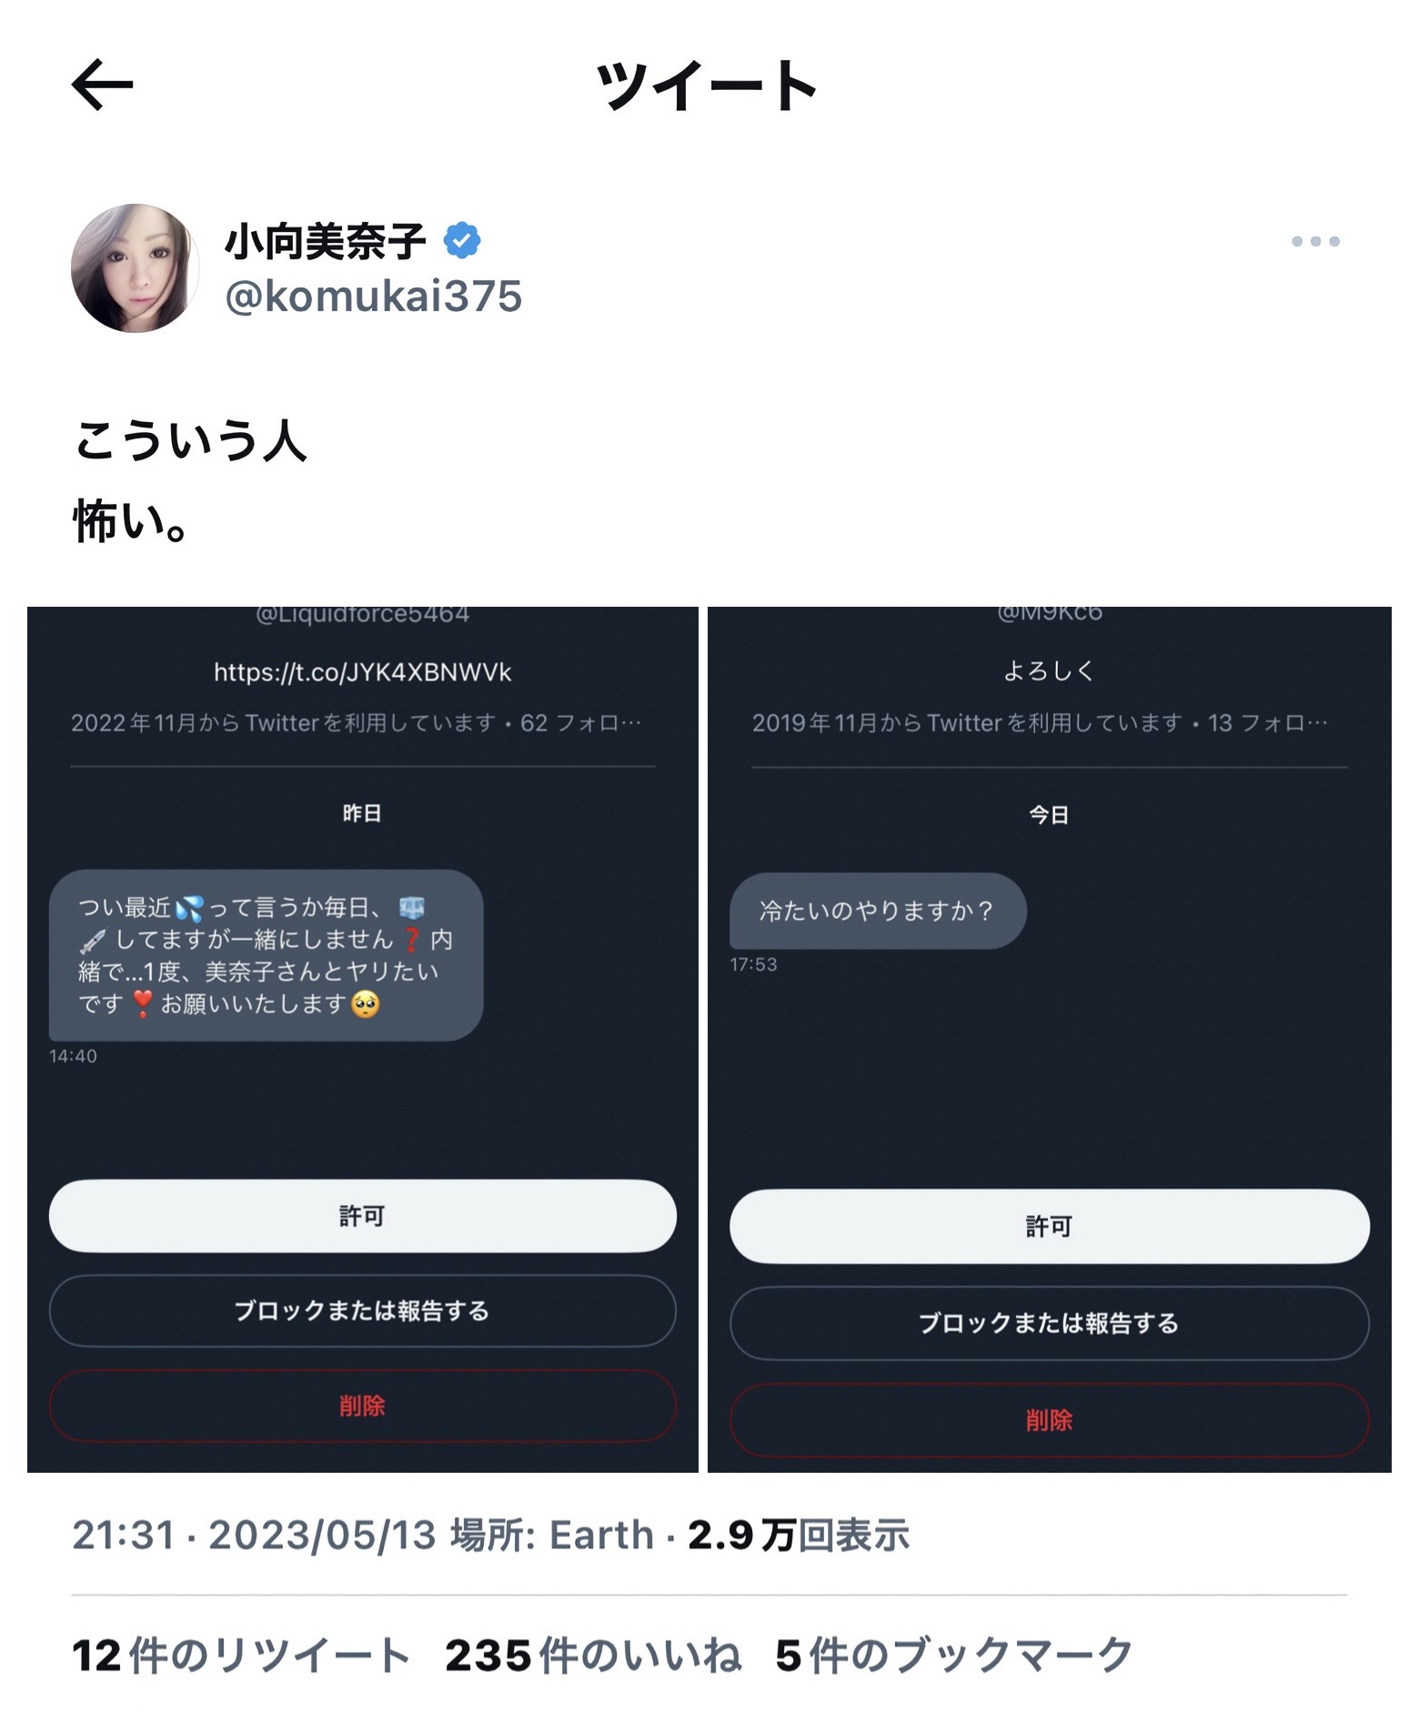Tap the 2.9万回表示 view count
The width and height of the screenshot is (1419, 1712).
coord(798,1536)
